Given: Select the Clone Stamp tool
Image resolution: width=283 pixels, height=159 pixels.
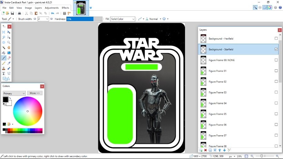Looking at the screenshot, I should click(4, 68).
